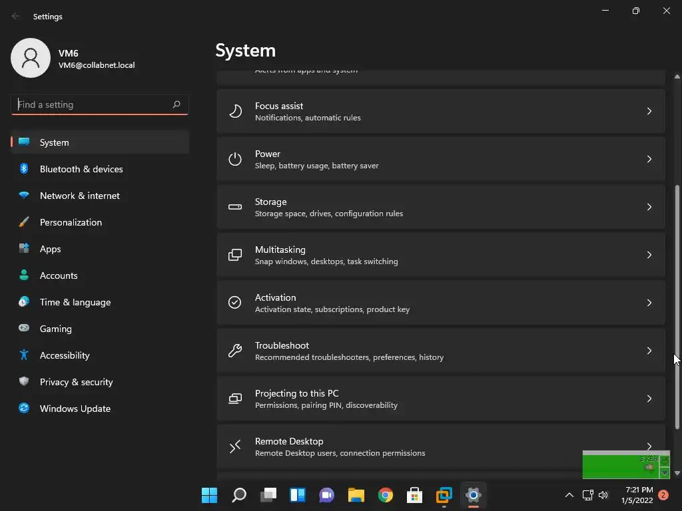Image resolution: width=682 pixels, height=511 pixels.
Task: Launch Chrome from the taskbar
Action: point(386,495)
